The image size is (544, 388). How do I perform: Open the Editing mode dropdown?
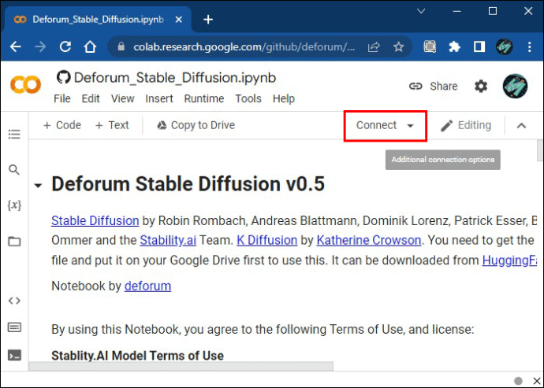click(x=466, y=125)
